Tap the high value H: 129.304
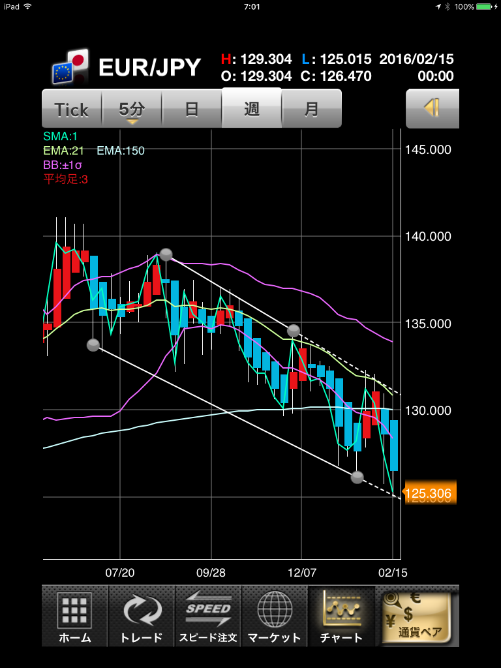This screenshot has height=668, width=501. point(256,59)
